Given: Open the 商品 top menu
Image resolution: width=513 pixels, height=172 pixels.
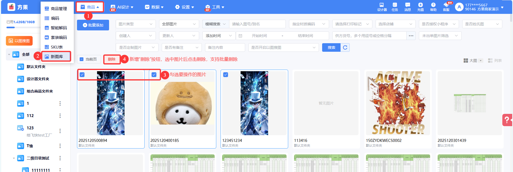Looking at the screenshot, I should 90,7.
